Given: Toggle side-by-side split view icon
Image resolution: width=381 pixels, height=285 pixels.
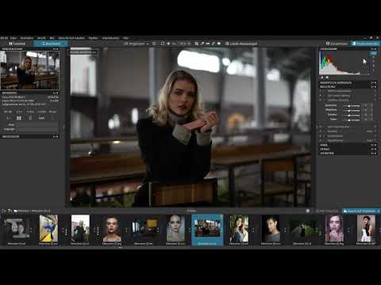Looking at the screenshot, I should point(154,44).
